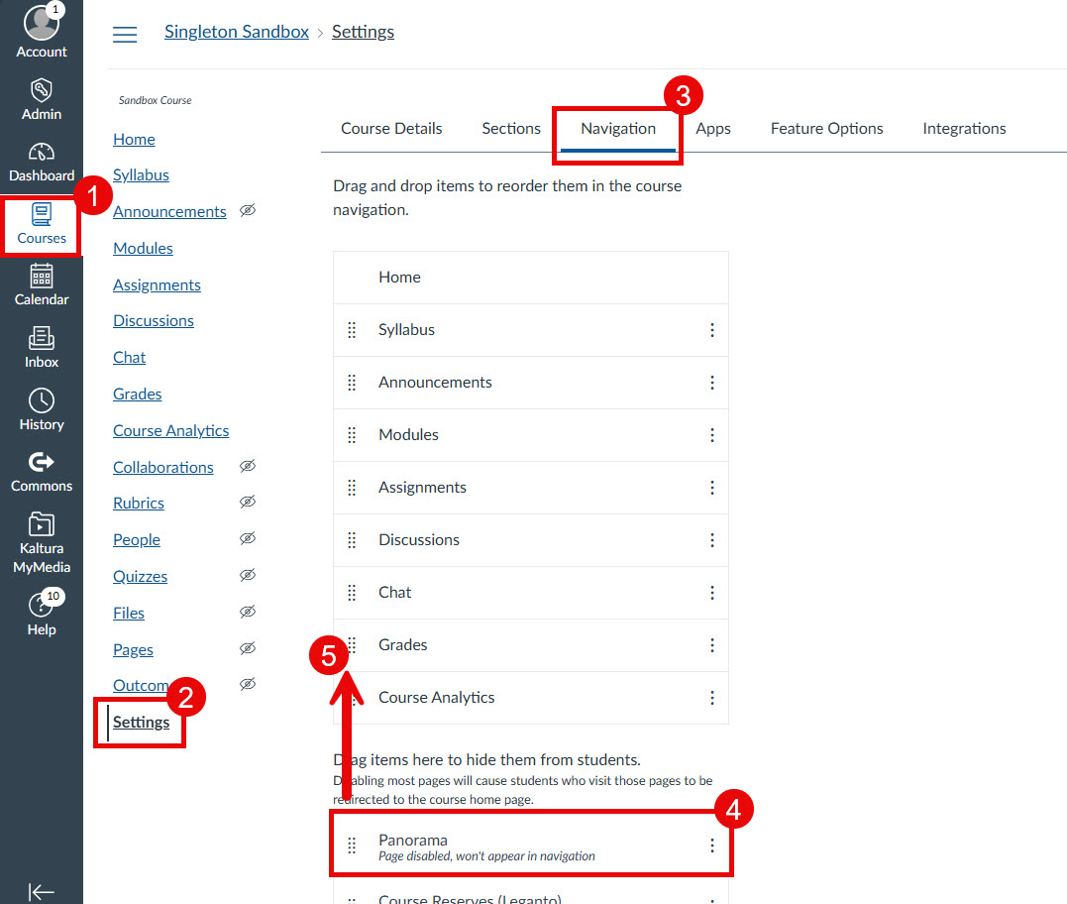This screenshot has width=1067, height=904.
Task: Toggle the eye icon next to Files
Action: point(248,612)
